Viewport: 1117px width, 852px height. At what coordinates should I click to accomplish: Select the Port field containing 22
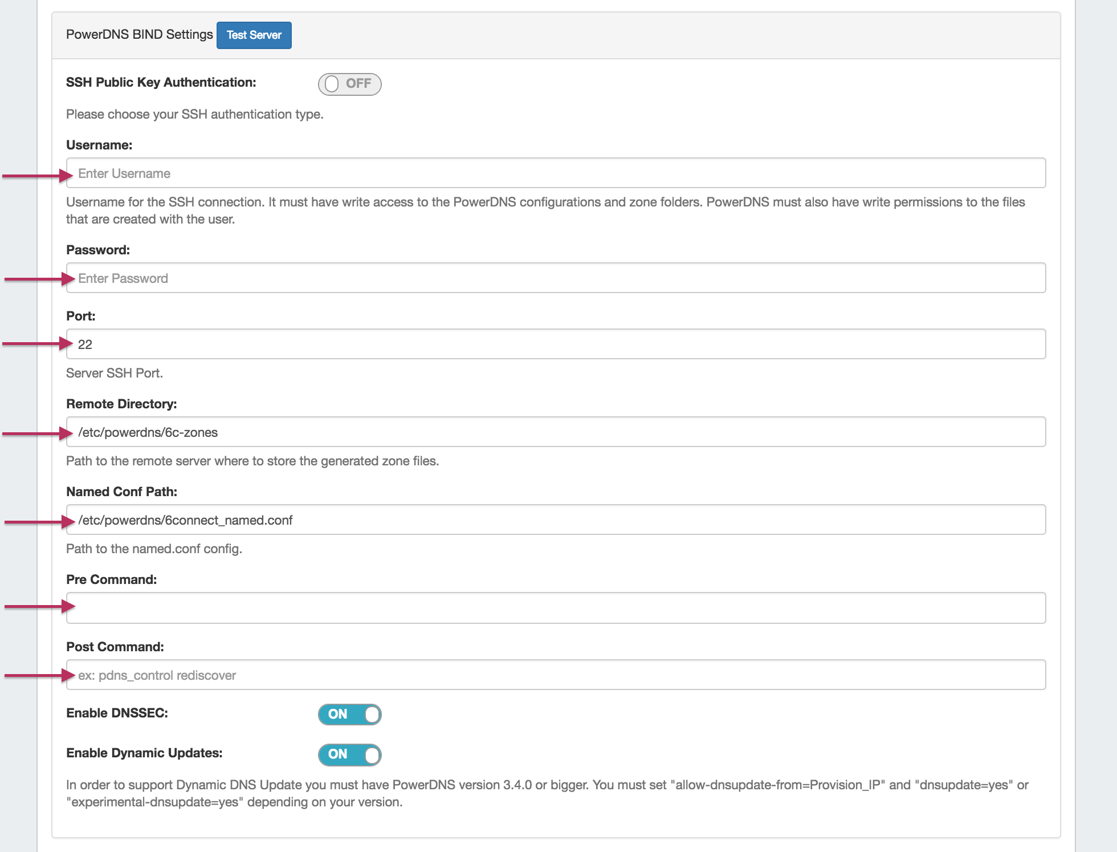click(x=556, y=344)
